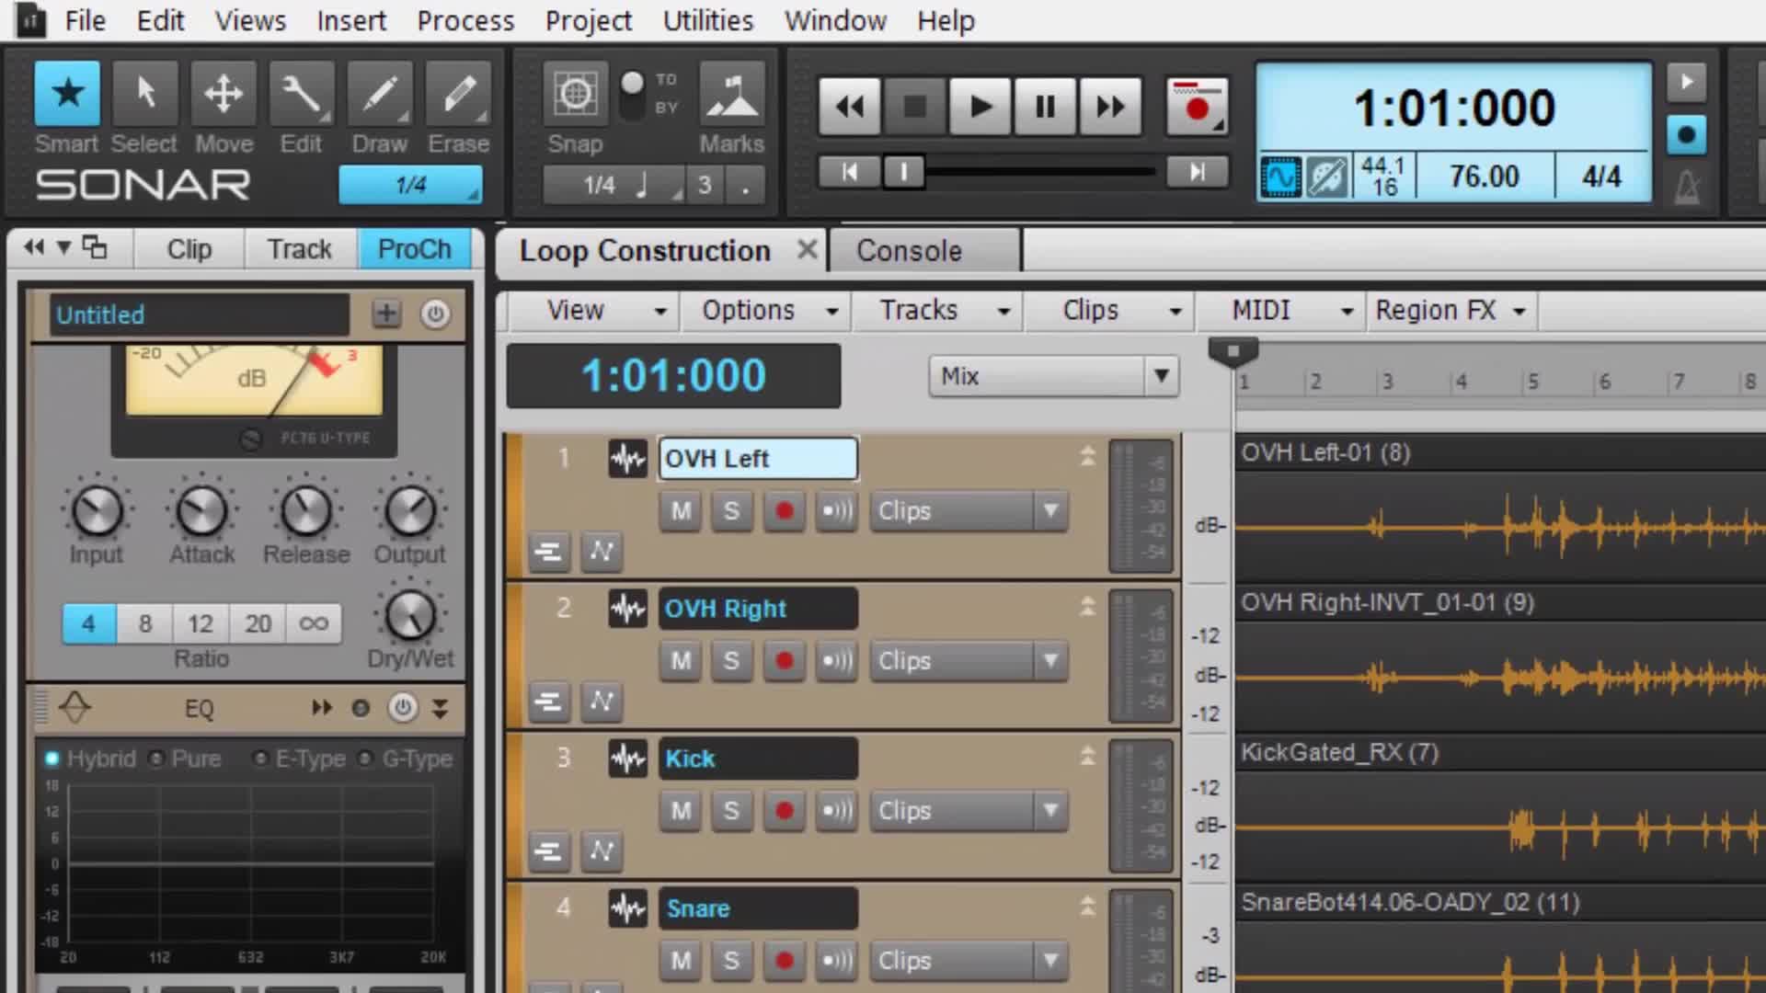Switch to the Console tab
The width and height of the screenshot is (1766, 993).
point(909,251)
